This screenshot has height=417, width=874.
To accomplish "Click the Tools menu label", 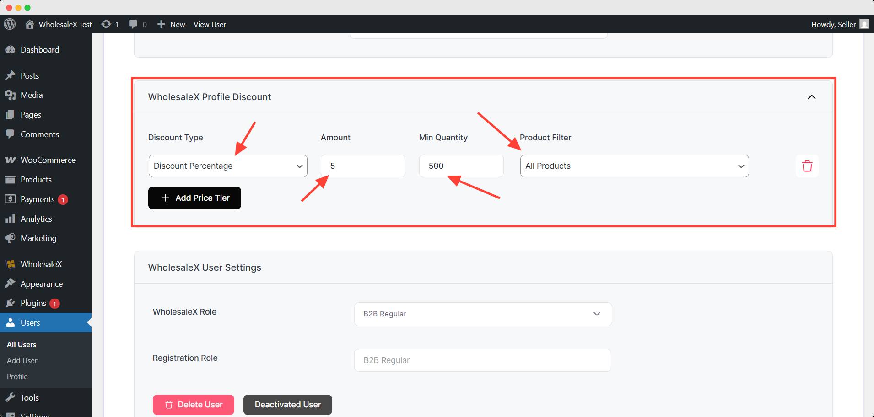I will click(x=30, y=398).
